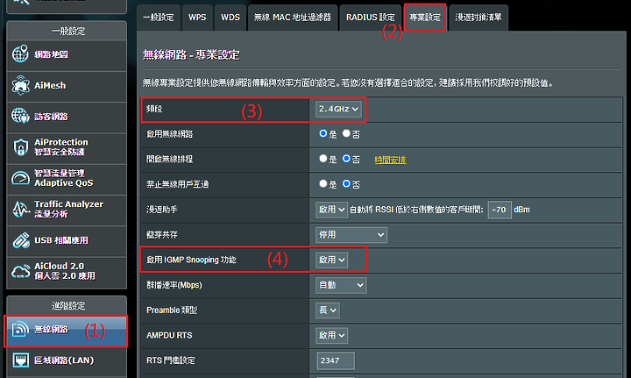Set 禁止無線用戶互通 to 是
The height and width of the screenshot is (378, 631).
tap(323, 183)
